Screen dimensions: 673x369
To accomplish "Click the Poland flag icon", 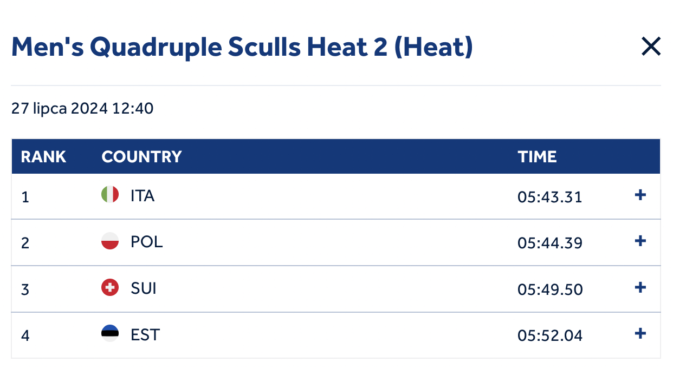I will tap(110, 241).
